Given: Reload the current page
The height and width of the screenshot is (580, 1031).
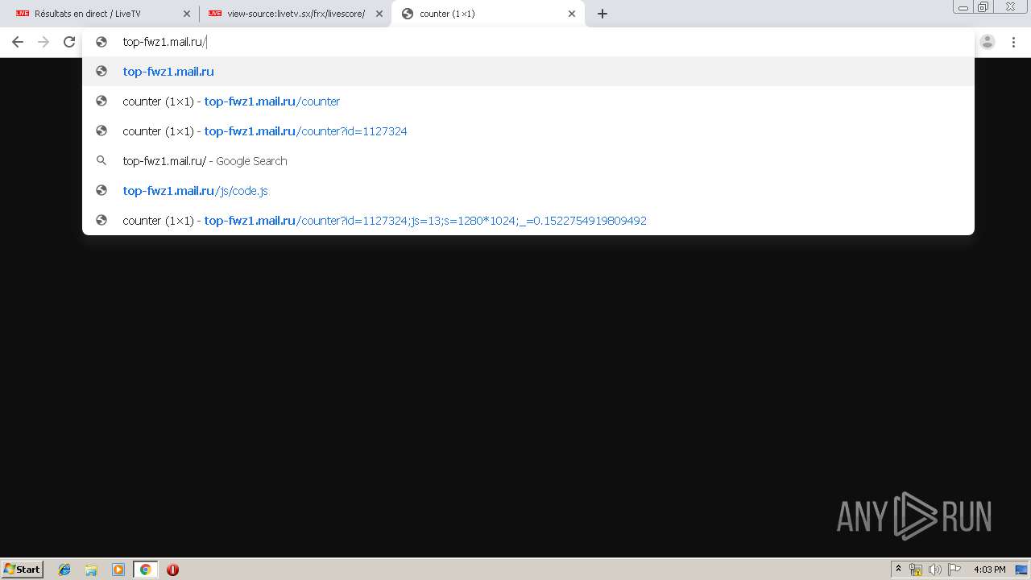Looking at the screenshot, I should pyautogui.click(x=69, y=42).
